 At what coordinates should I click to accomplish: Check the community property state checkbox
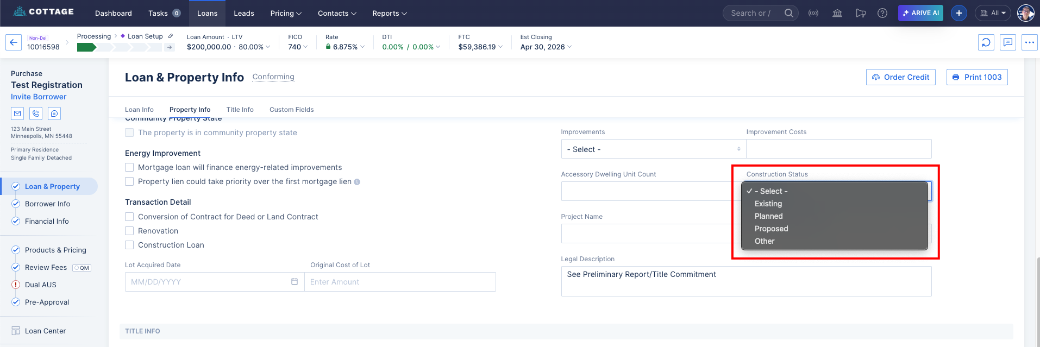pyautogui.click(x=129, y=133)
